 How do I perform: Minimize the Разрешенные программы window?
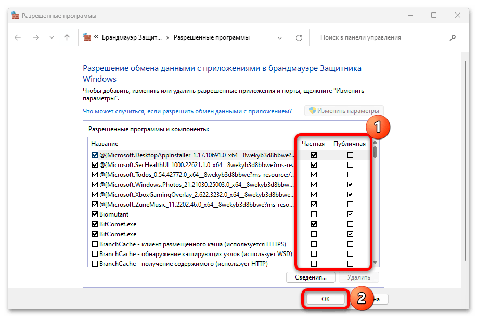410,15
